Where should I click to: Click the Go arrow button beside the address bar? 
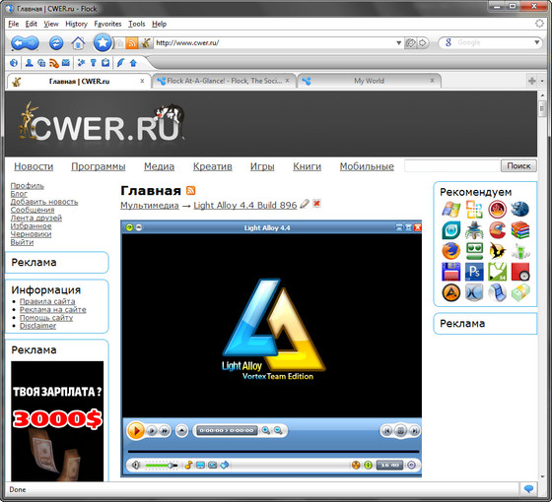point(423,43)
